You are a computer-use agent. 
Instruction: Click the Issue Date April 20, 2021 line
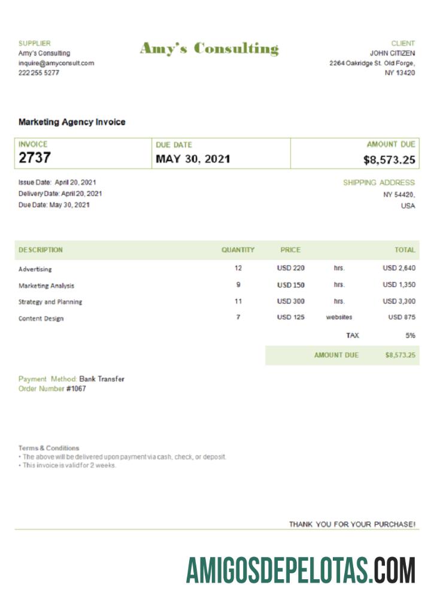(57, 182)
